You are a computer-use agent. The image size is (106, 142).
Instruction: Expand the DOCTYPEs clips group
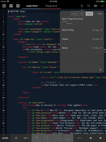click(x=82, y=30)
